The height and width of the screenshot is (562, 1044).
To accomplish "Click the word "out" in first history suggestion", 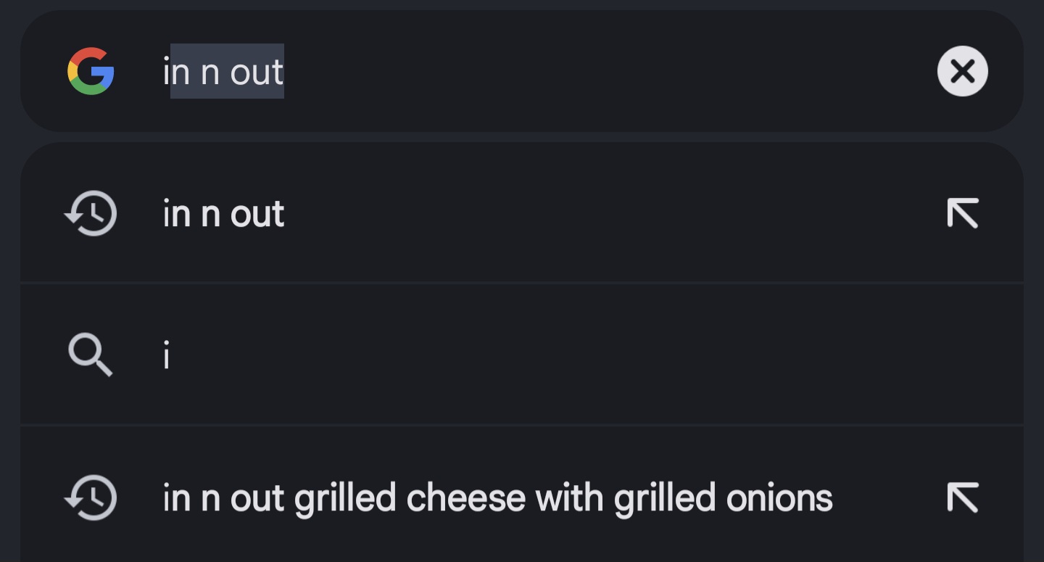I will tap(257, 215).
